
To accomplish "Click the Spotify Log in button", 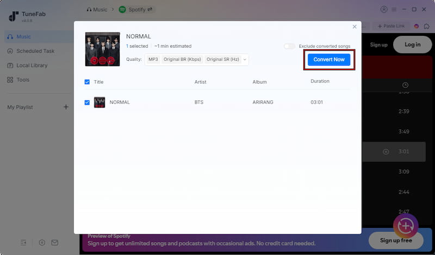I will pyautogui.click(x=413, y=44).
